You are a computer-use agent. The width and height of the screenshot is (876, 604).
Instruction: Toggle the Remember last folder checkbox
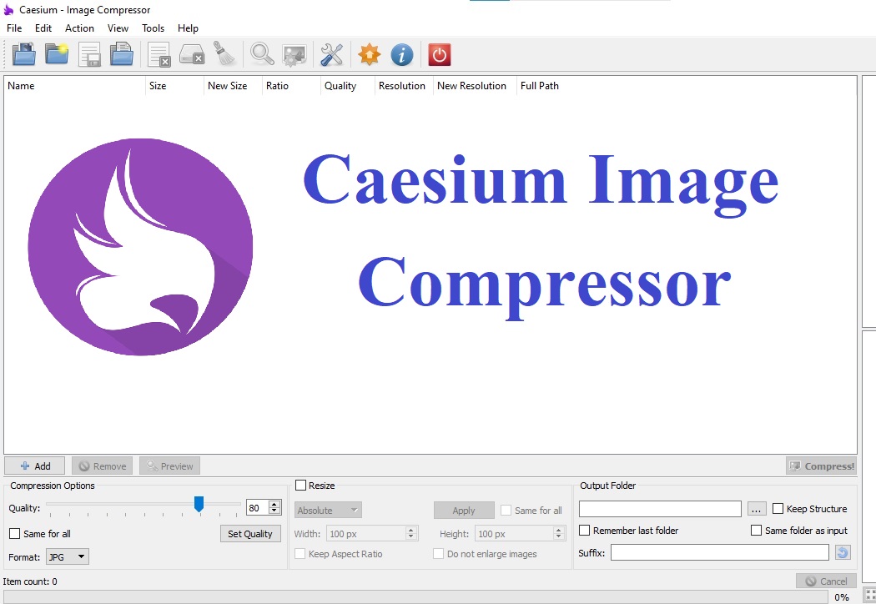(585, 531)
